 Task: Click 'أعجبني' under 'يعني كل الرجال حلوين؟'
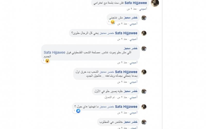point(133,39)
